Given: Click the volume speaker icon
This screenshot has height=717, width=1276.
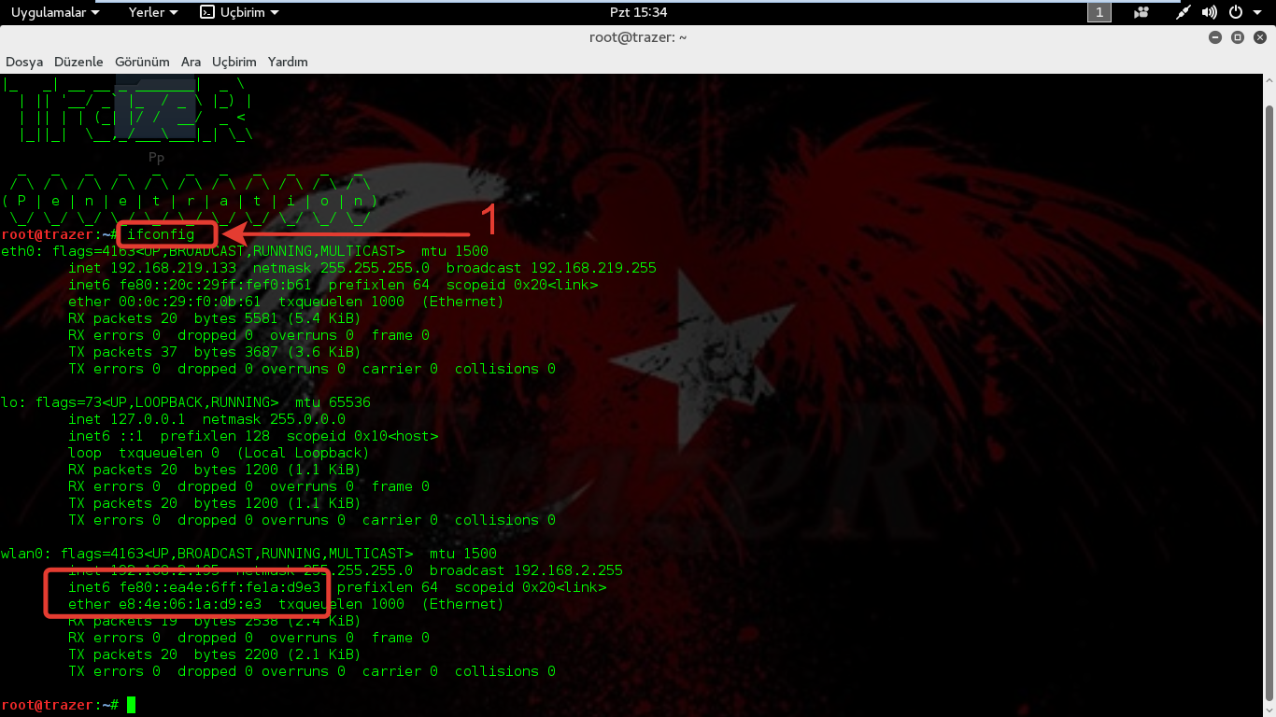Looking at the screenshot, I should click(1210, 12).
